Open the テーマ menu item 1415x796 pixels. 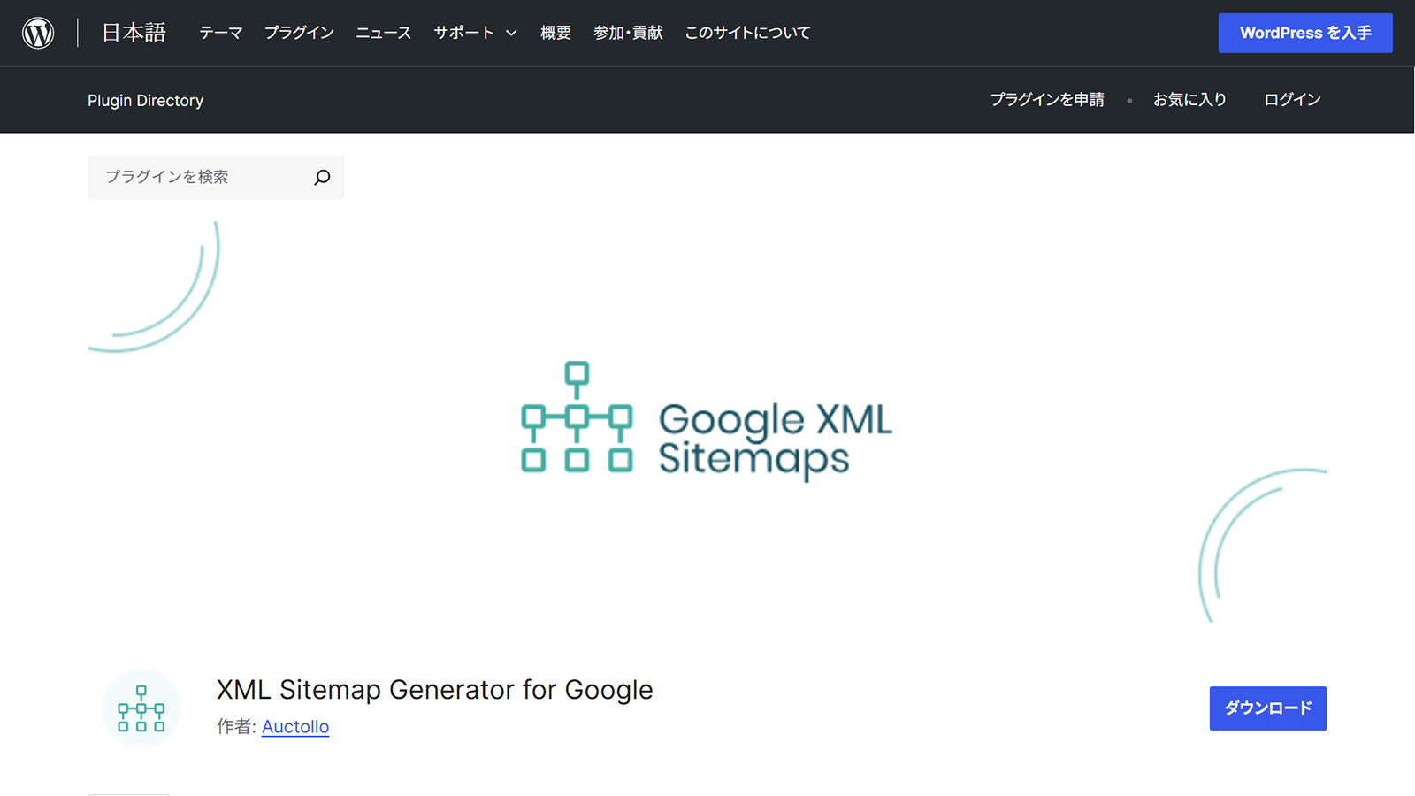(x=220, y=33)
